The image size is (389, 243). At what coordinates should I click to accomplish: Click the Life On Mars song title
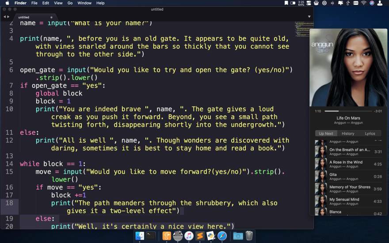(x=348, y=118)
